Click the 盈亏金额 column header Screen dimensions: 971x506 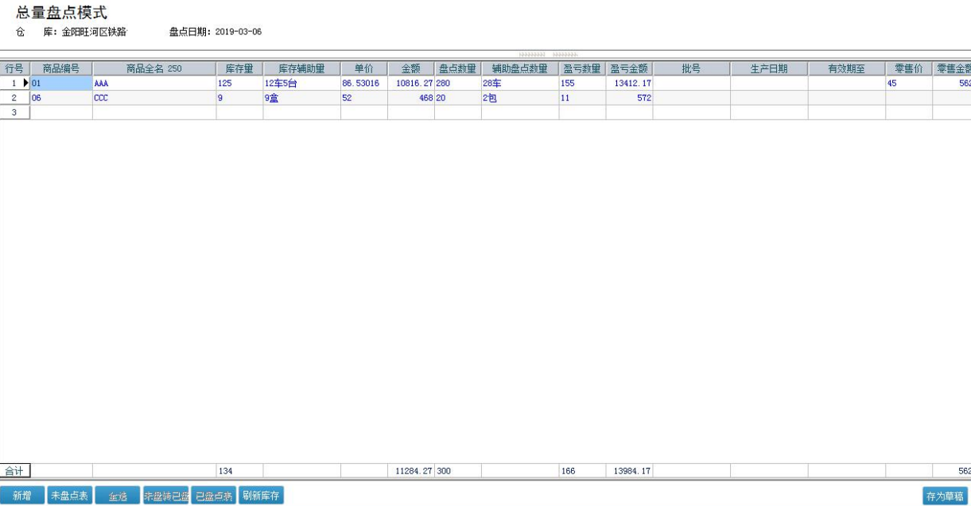[629, 69]
